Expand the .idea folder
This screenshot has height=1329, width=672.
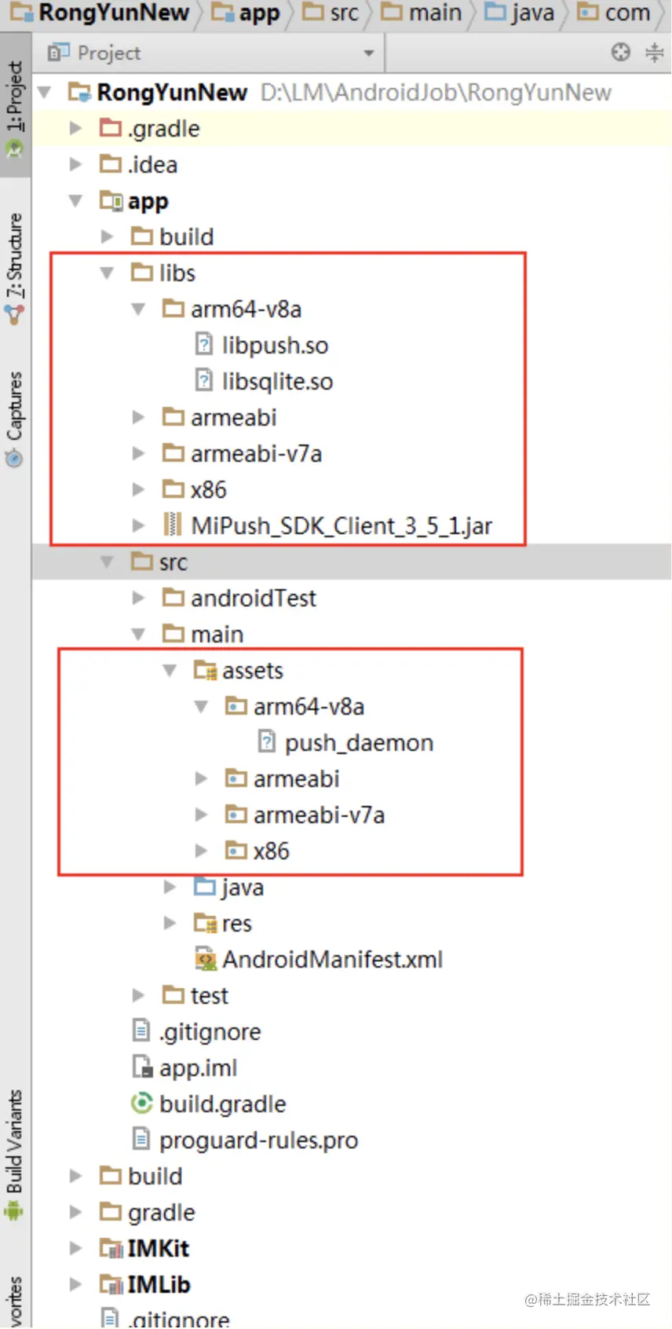(76, 164)
